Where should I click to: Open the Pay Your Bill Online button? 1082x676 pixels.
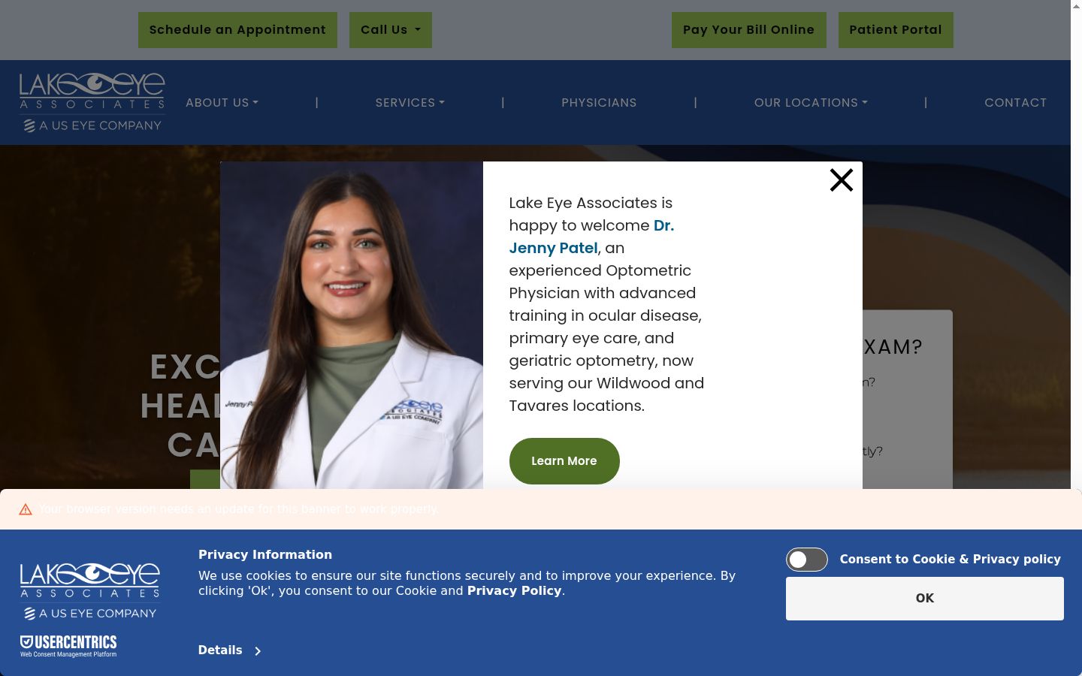coord(749,30)
